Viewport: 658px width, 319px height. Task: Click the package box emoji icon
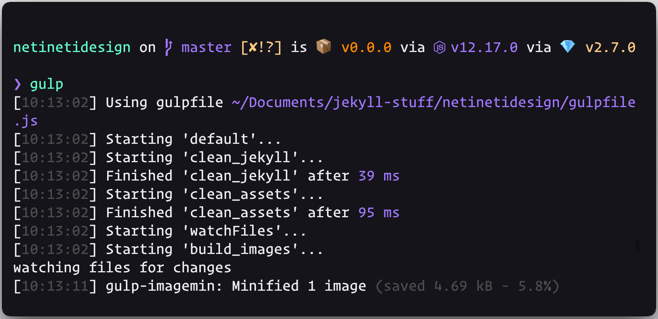pos(324,46)
